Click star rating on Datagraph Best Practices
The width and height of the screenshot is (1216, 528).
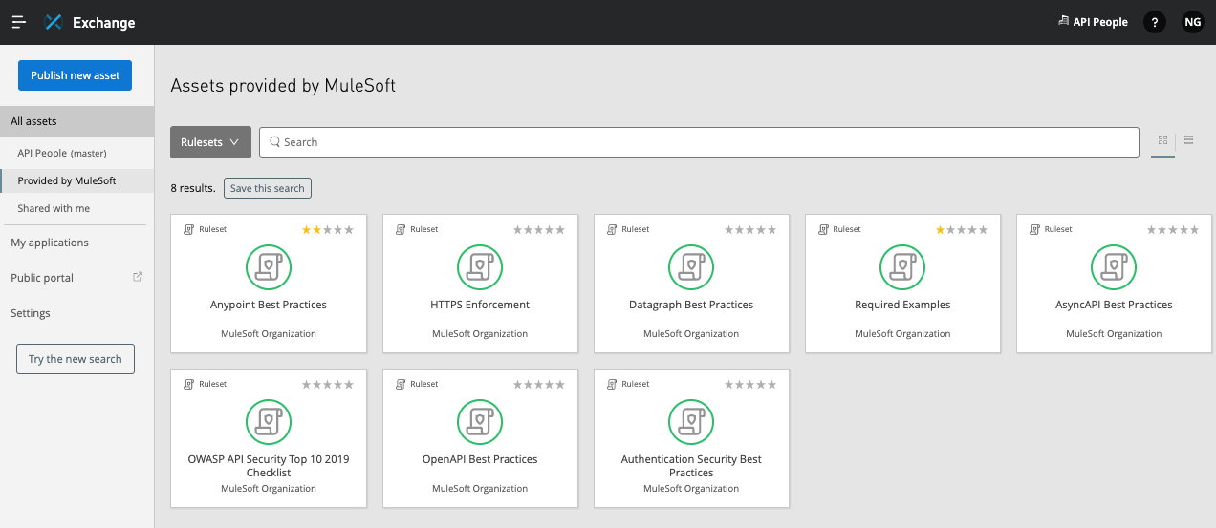point(750,230)
